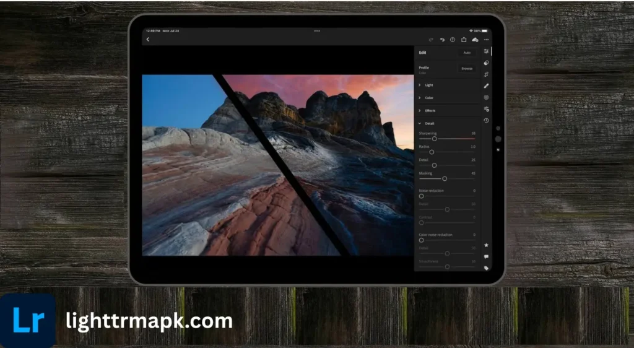The height and width of the screenshot is (348, 634).
Task: Tap the redo arrow icon
Action: coord(431,40)
